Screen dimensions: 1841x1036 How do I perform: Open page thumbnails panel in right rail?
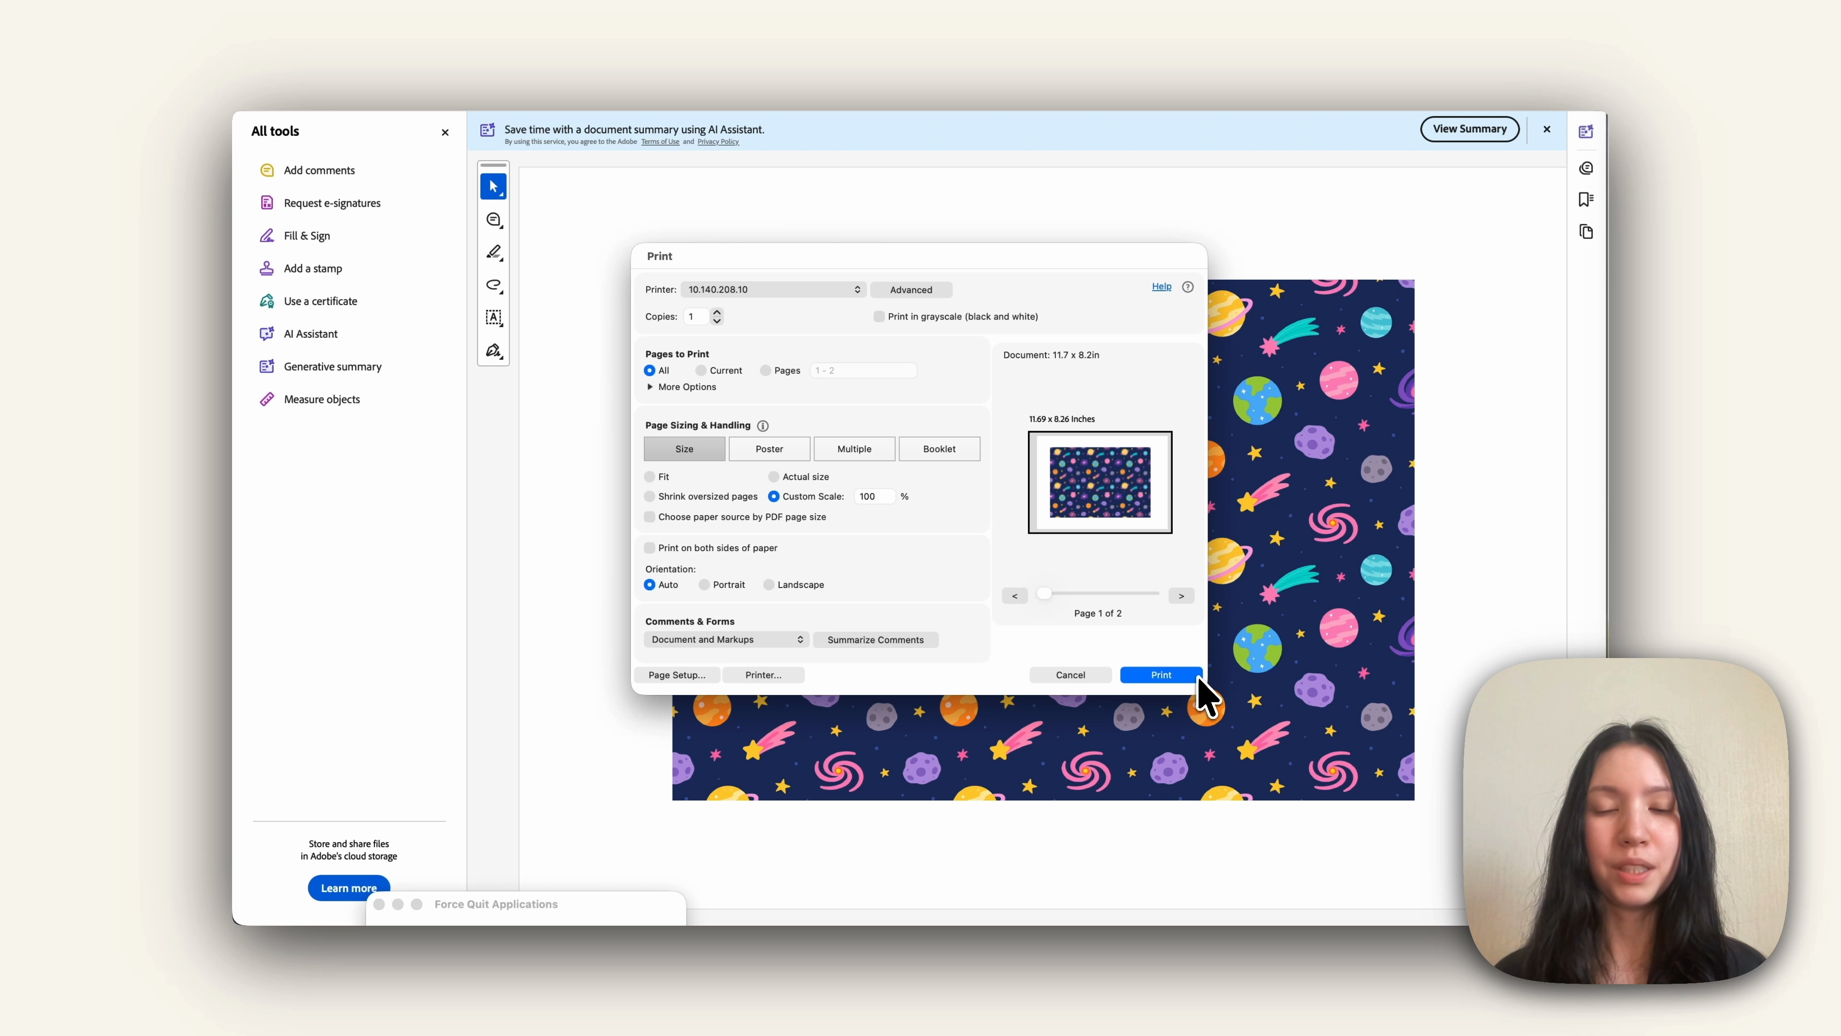pos(1586,232)
